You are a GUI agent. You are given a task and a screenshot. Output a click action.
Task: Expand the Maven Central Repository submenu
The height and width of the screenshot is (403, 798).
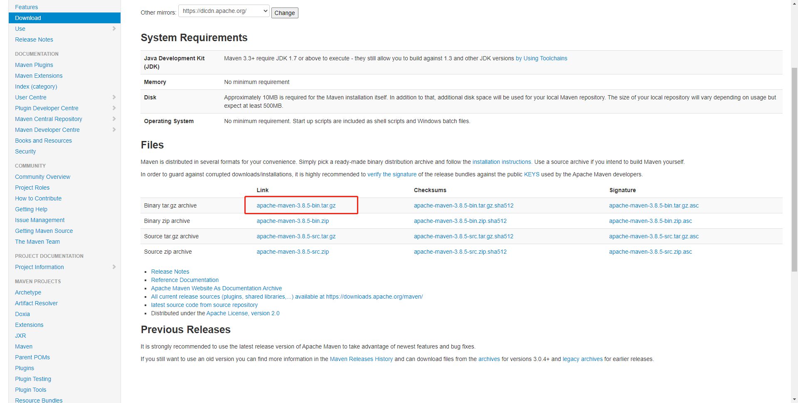[x=114, y=119]
